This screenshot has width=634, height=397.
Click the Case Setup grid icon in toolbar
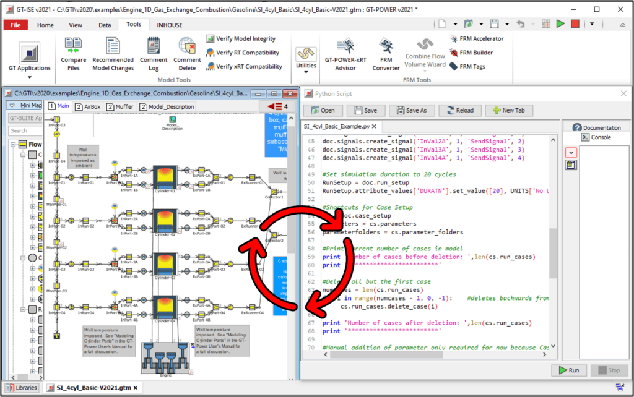(546, 24)
